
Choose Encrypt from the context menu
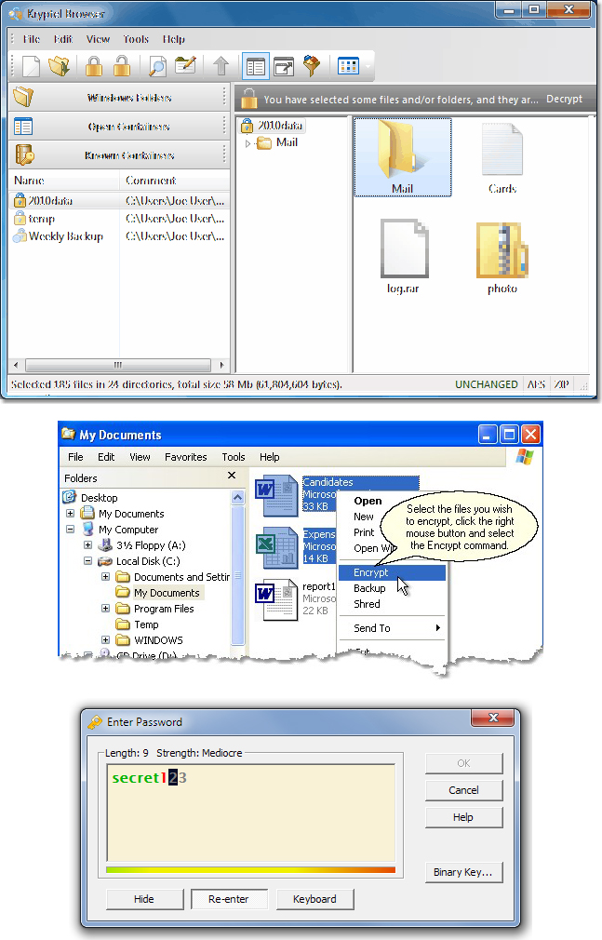[371, 572]
